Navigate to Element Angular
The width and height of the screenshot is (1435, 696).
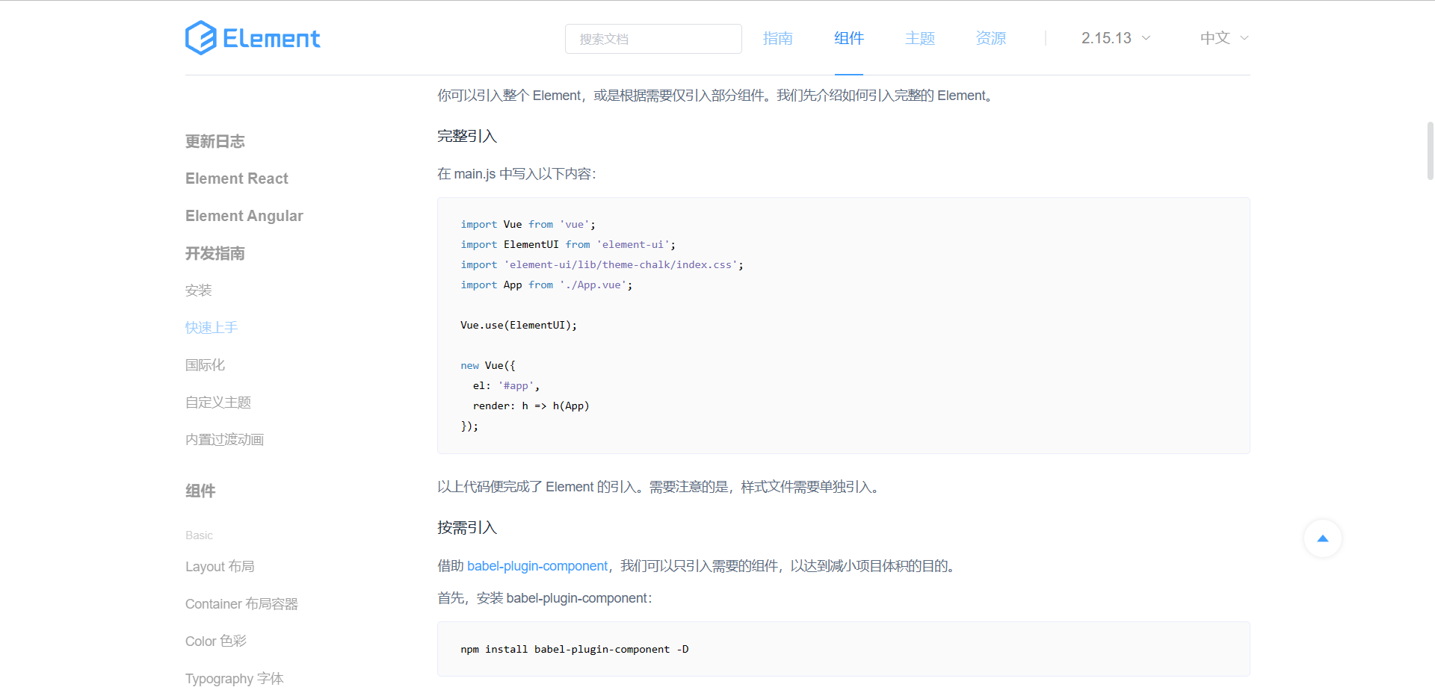(244, 216)
